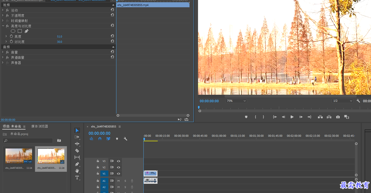Viewport: 371px width, 193px height.
Task: Choose the free-draw bezier mask pen
Action: (27, 31)
